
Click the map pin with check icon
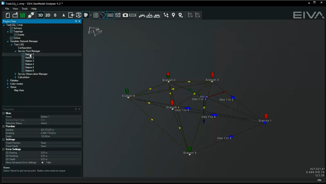point(181,15)
